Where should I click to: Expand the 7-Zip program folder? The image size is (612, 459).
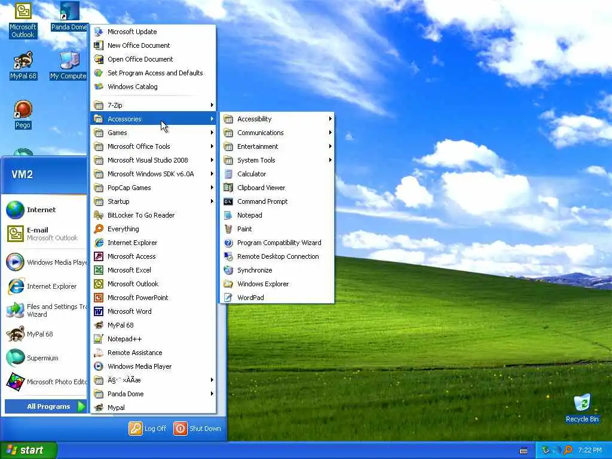(x=153, y=105)
